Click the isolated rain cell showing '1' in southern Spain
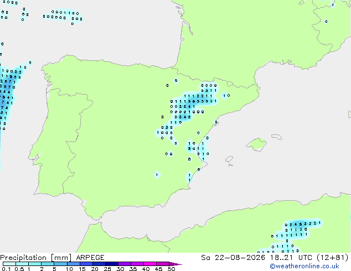 tap(157, 175)
